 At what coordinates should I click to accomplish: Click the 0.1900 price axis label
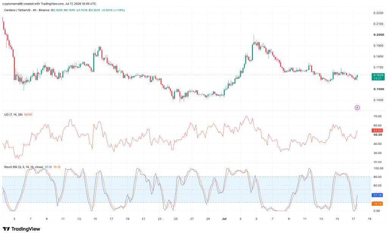[379, 46]
